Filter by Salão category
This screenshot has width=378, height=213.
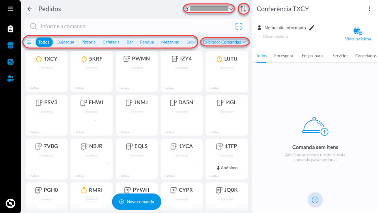pyautogui.click(x=191, y=42)
